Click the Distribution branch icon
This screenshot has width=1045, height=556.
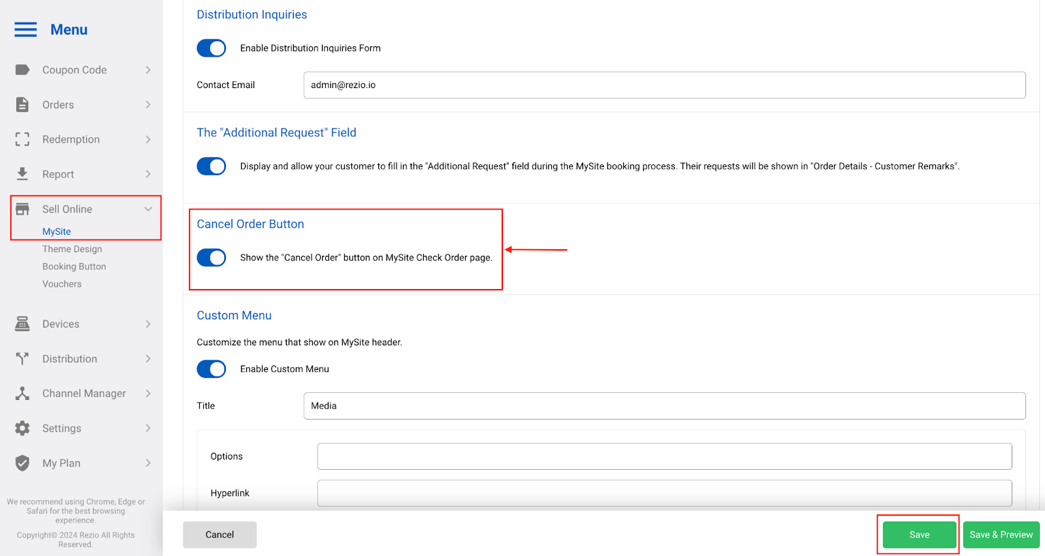point(22,358)
